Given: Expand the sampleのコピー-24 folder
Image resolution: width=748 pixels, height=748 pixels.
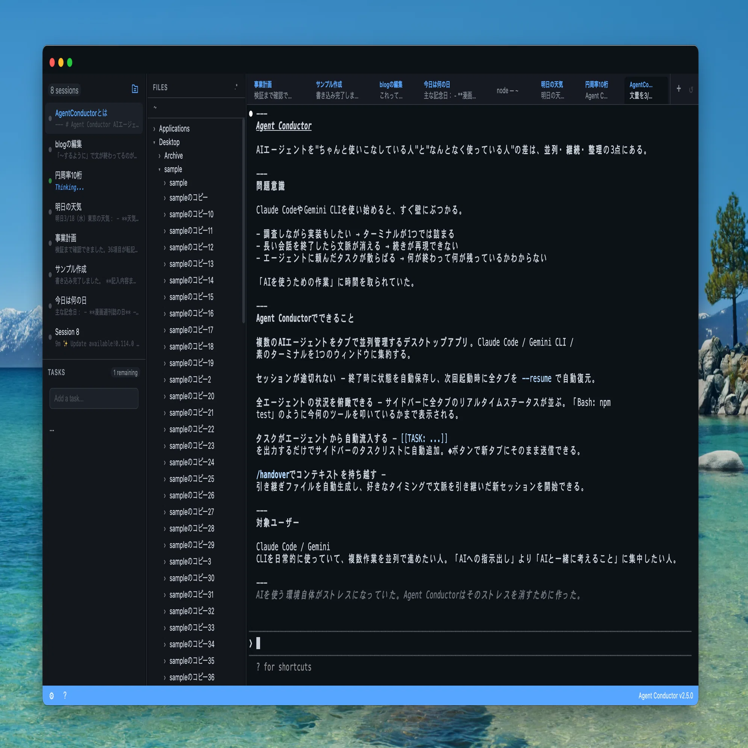Looking at the screenshot, I should click(x=165, y=463).
